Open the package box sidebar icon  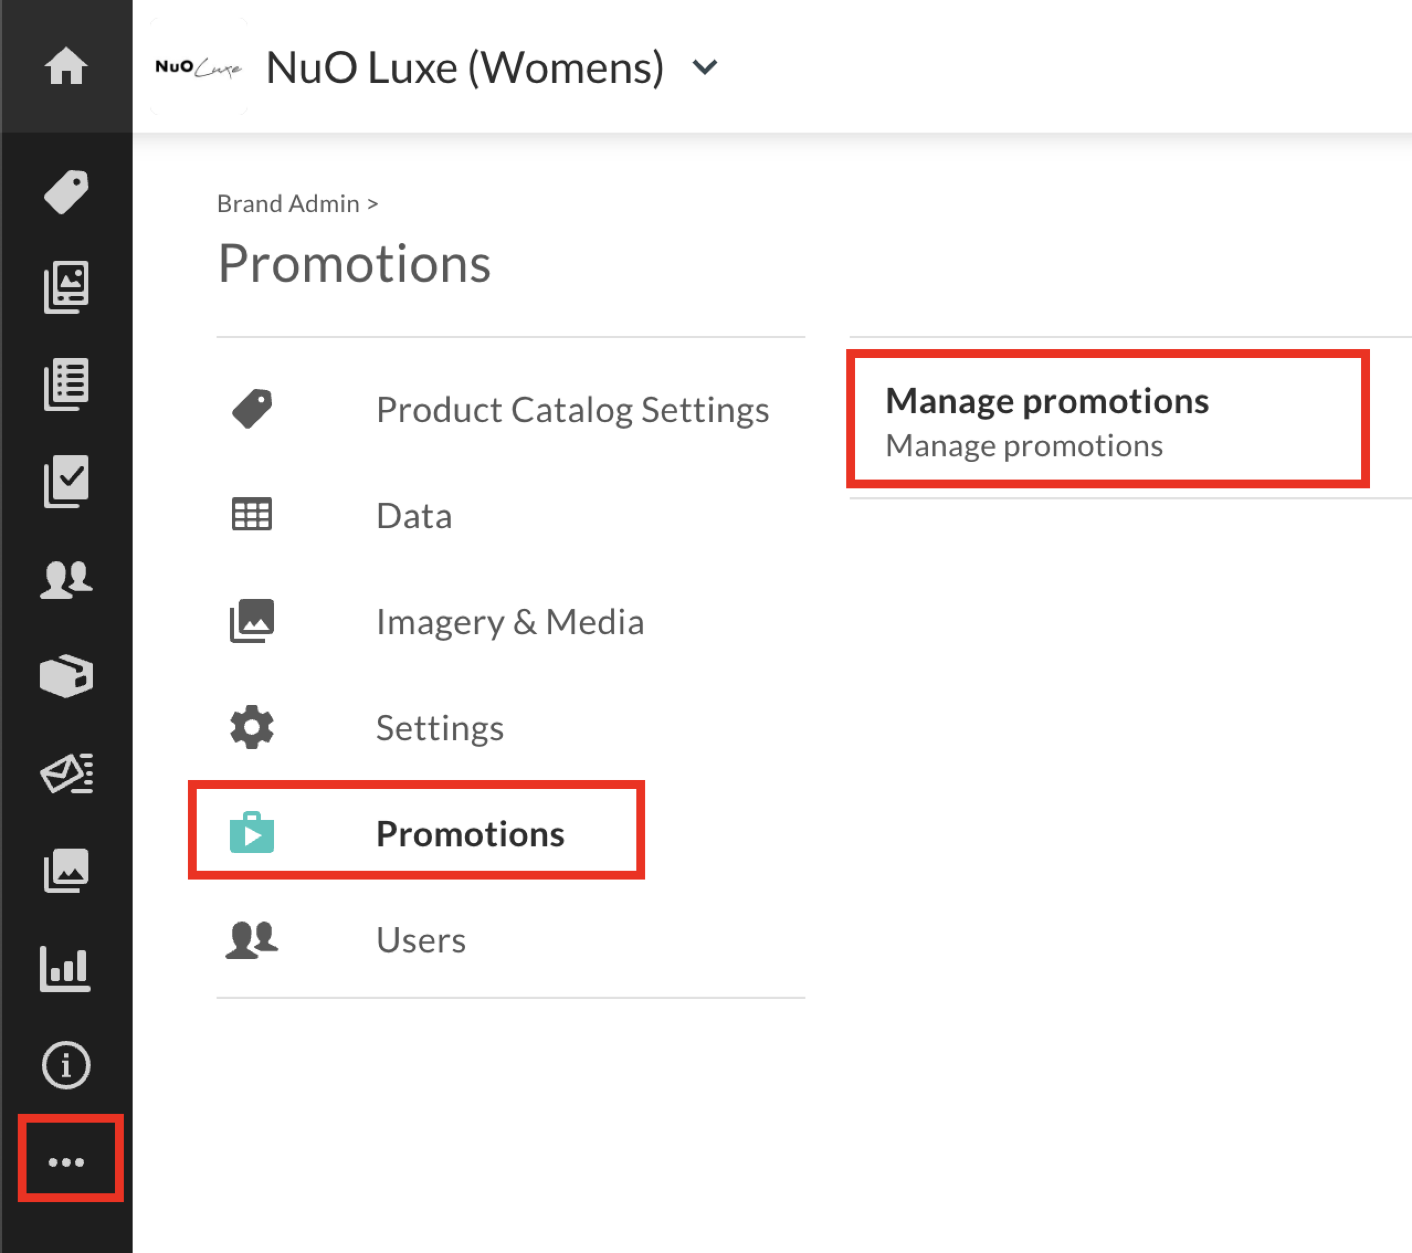(x=66, y=676)
